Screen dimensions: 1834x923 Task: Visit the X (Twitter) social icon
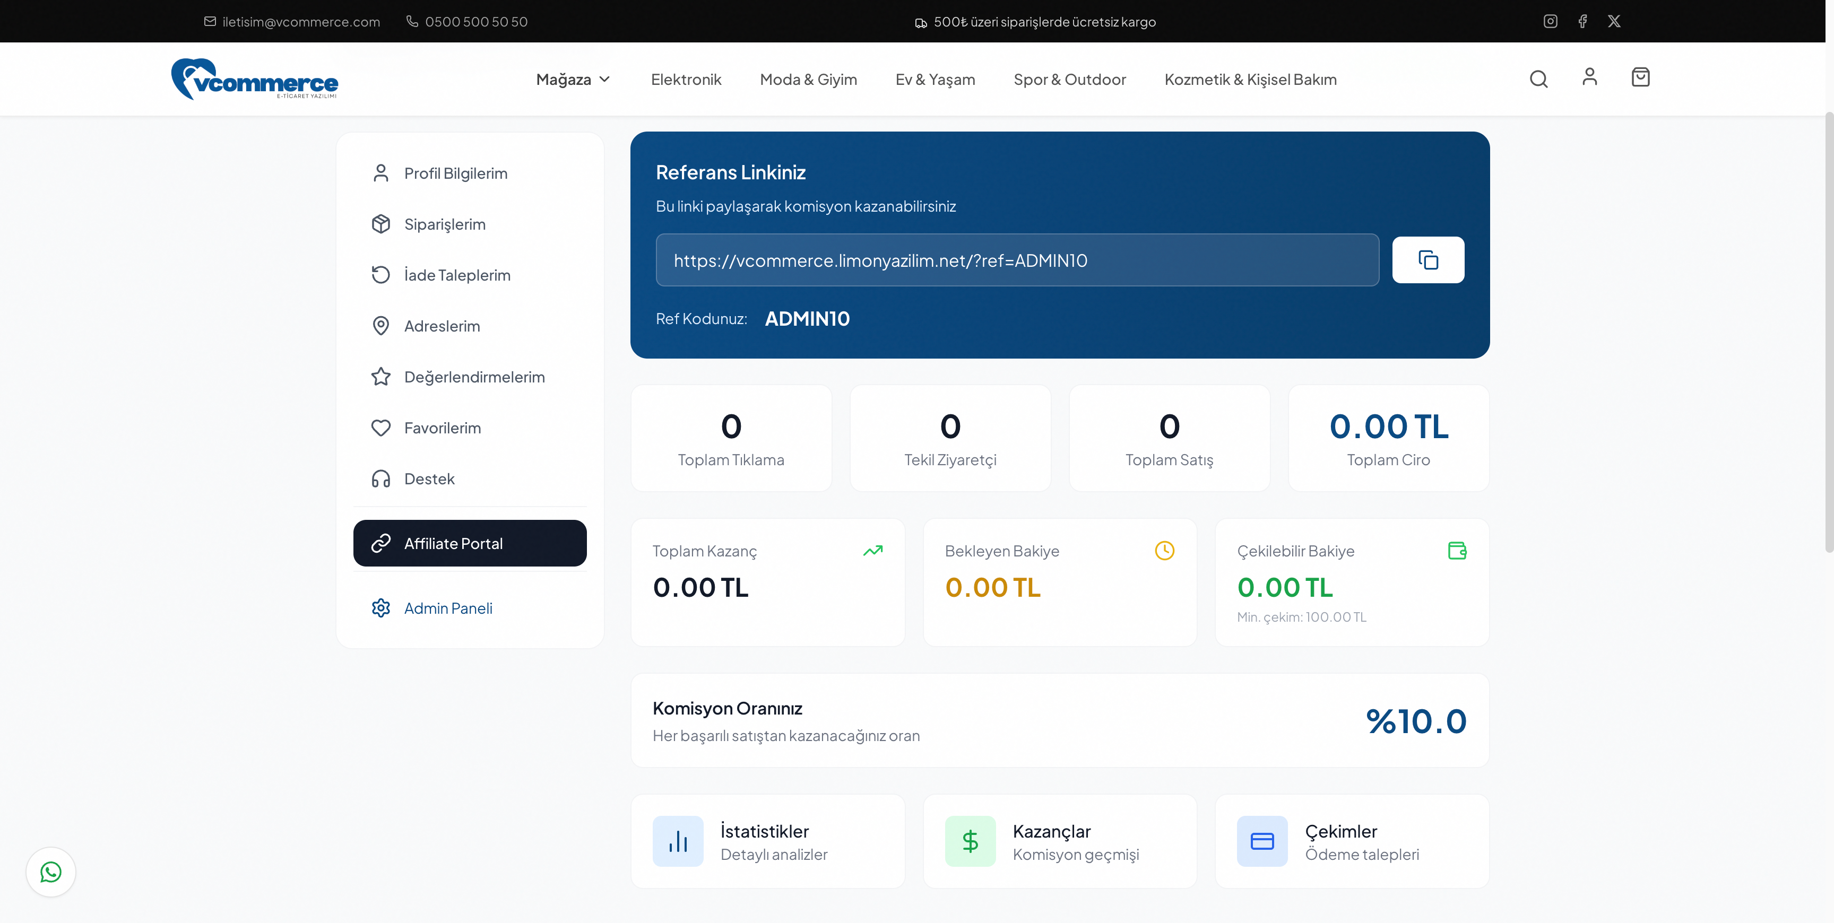(1614, 21)
